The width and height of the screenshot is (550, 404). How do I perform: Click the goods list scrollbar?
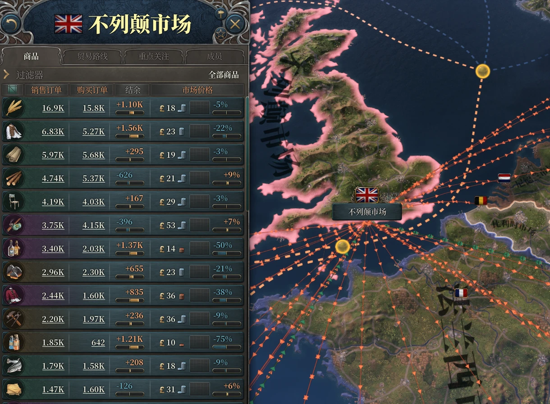pos(247,154)
